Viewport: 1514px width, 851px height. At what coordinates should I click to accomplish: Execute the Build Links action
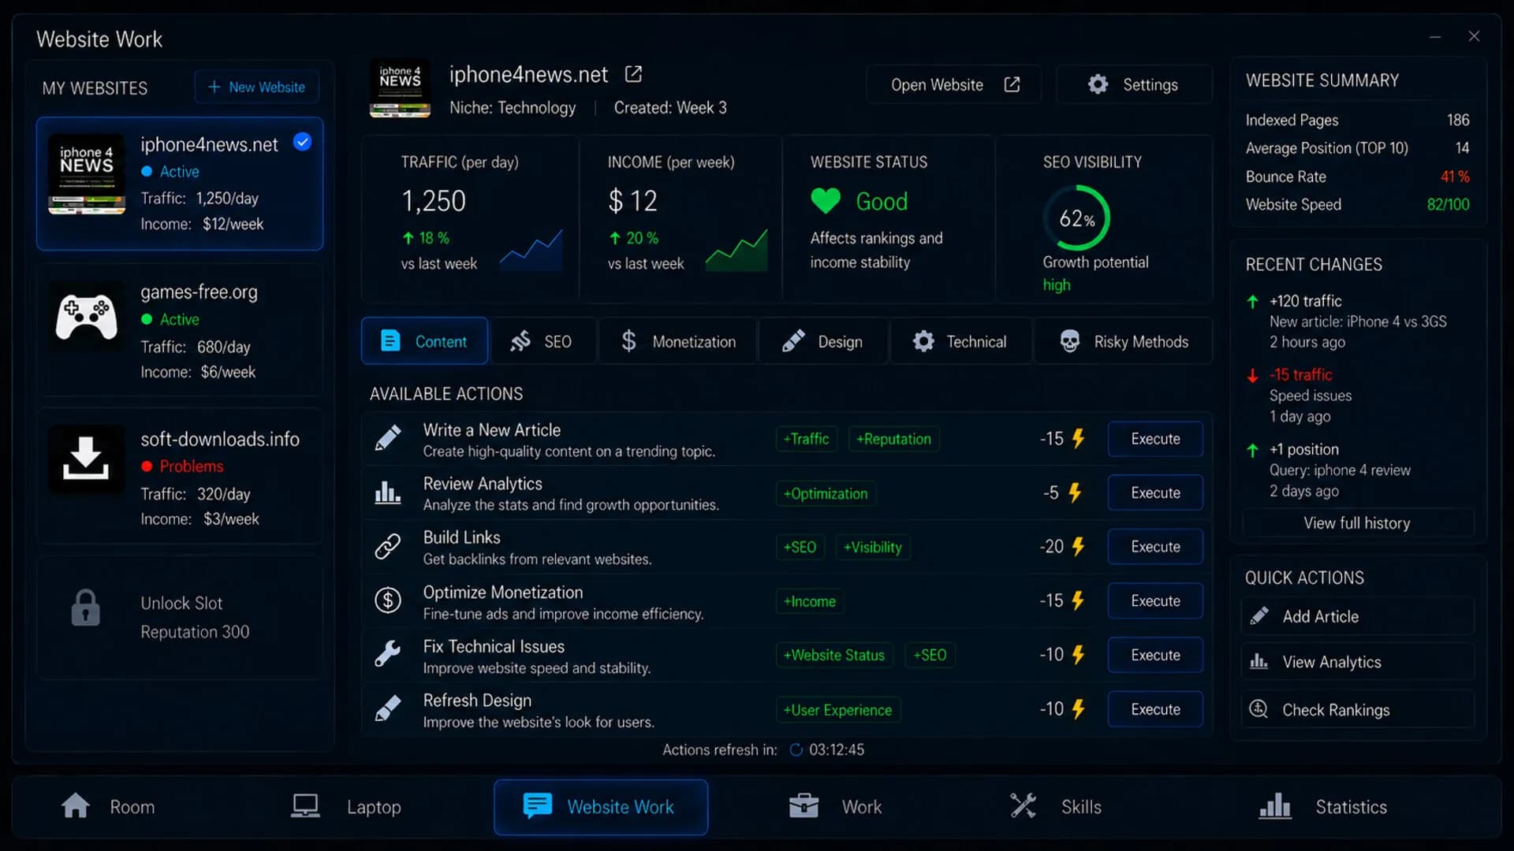click(x=1155, y=547)
